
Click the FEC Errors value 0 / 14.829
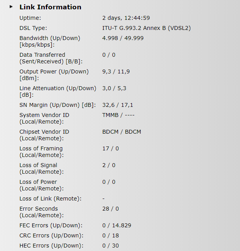click(117, 225)
